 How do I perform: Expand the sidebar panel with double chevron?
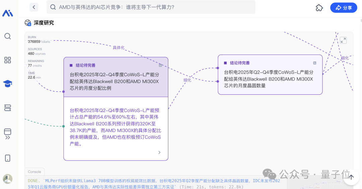point(7,137)
